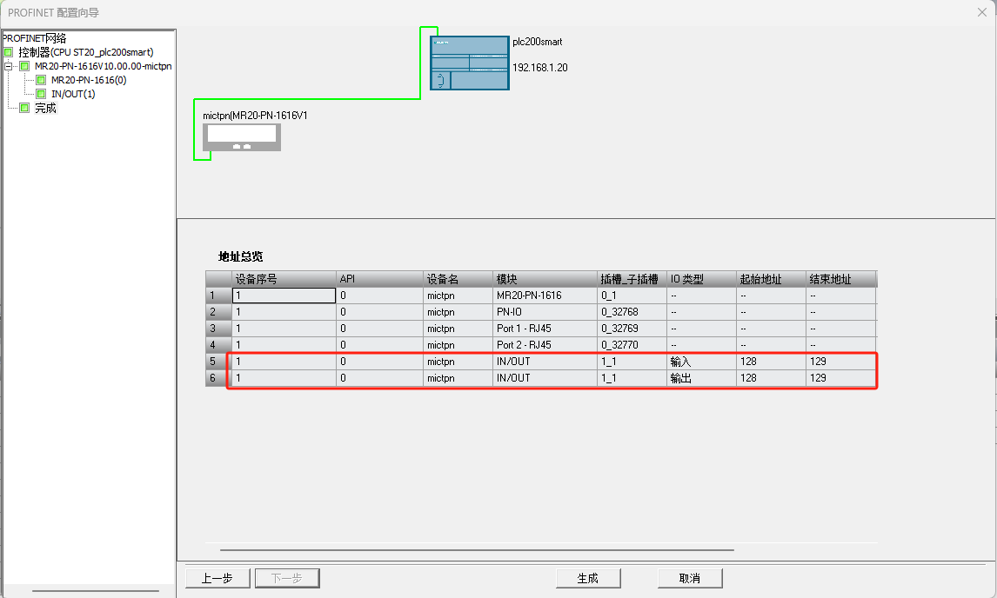Click the green square beside 控制器 node
997x598 pixels.
click(x=9, y=52)
